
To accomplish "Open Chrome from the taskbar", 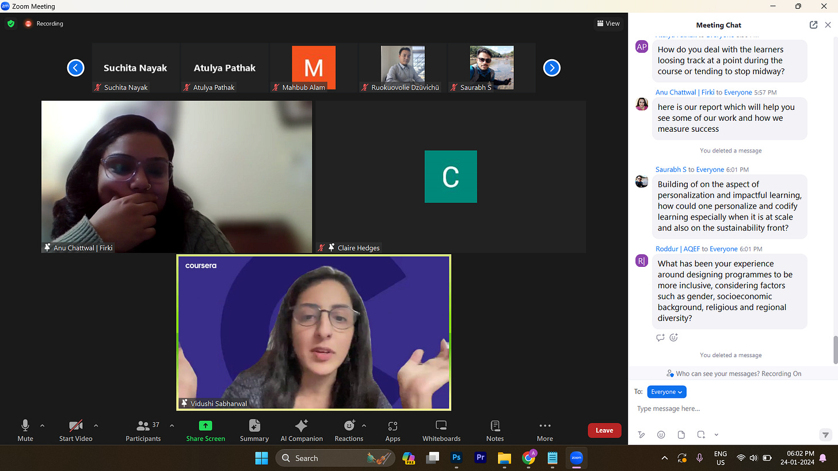I will pyautogui.click(x=528, y=458).
